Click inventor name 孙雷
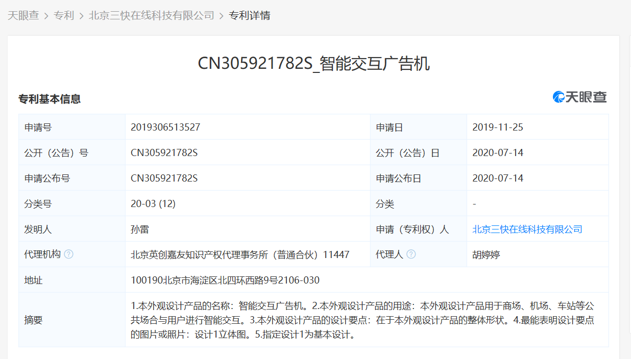The width and height of the screenshot is (631, 359). coord(141,229)
